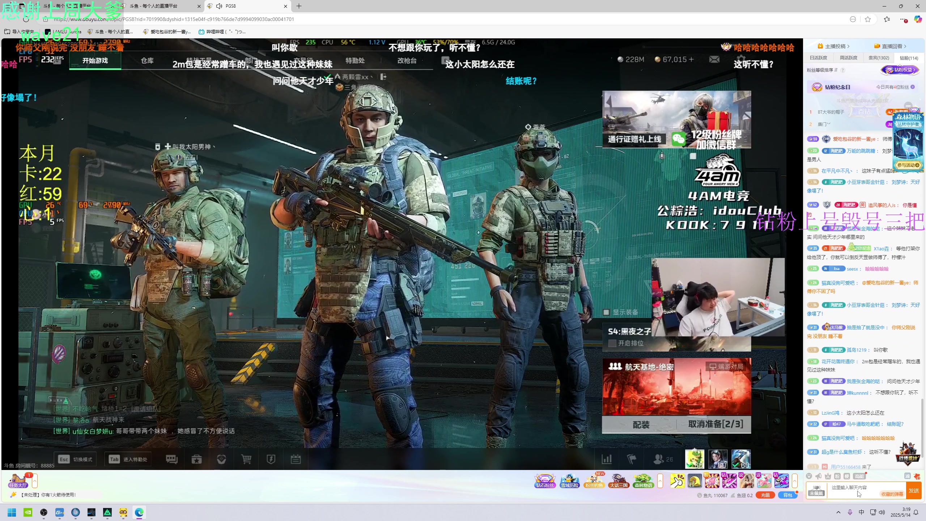Viewport: 926px width, 521px height.
Task: Open the NVIDIA app from the taskbar
Action: tap(28, 512)
